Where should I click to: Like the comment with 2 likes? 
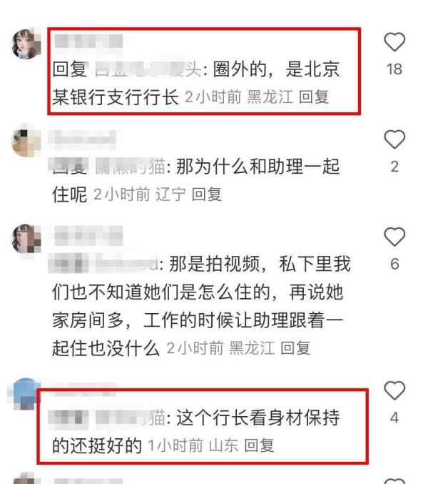coord(394,139)
